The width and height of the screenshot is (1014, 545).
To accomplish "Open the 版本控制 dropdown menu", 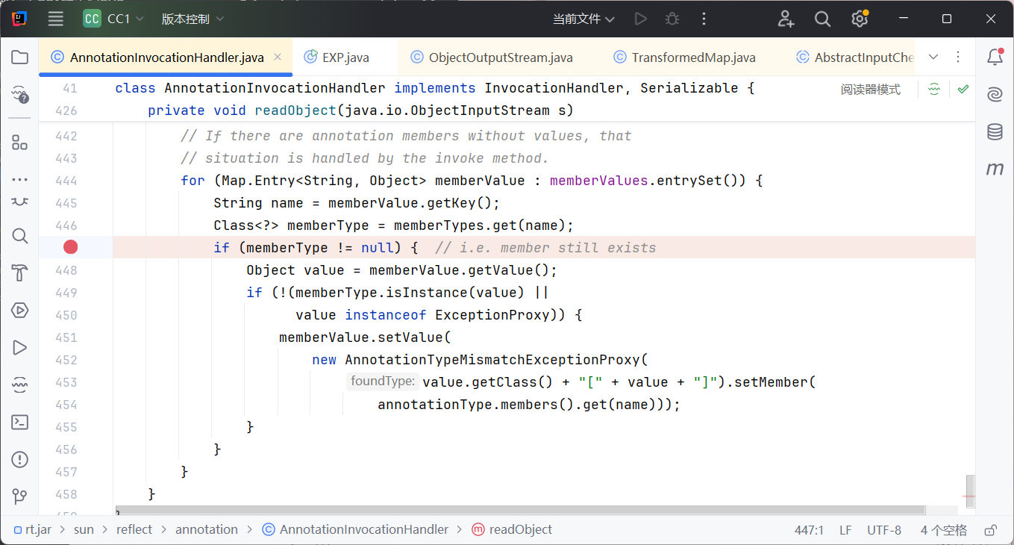I will coord(193,19).
